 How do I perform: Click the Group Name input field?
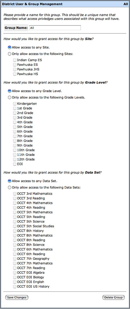tap(55, 28)
